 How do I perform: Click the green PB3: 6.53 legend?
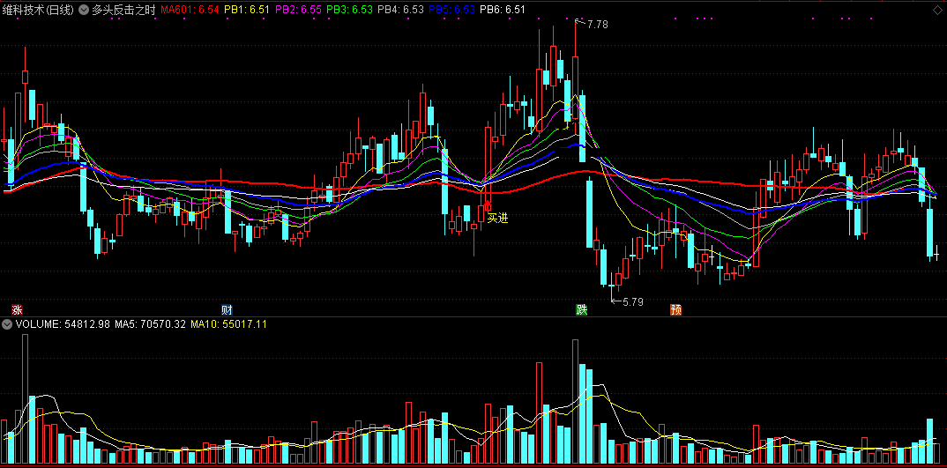(x=350, y=10)
